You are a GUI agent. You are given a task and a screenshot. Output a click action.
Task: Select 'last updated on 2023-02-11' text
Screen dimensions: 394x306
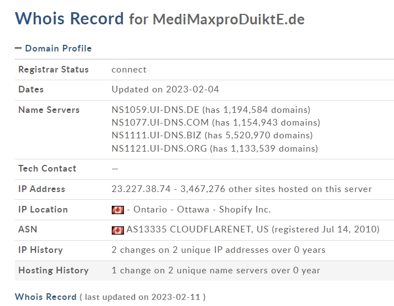click(142, 297)
